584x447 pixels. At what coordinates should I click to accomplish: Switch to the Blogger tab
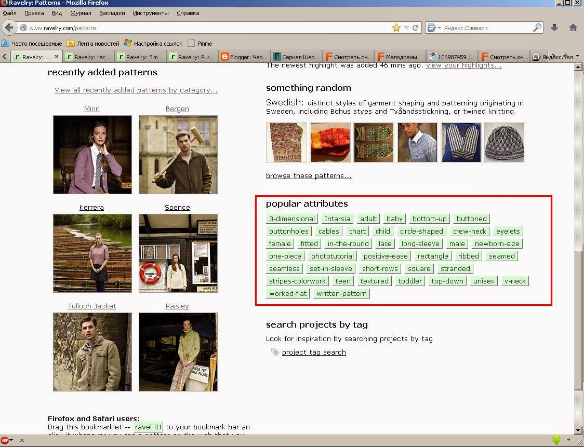coord(244,57)
